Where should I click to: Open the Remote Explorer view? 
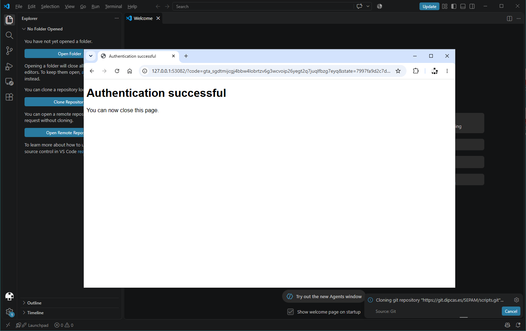9,82
